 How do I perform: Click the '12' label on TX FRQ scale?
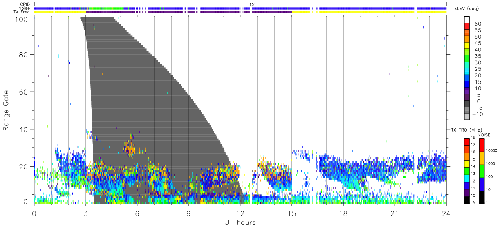[x=474, y=181]
